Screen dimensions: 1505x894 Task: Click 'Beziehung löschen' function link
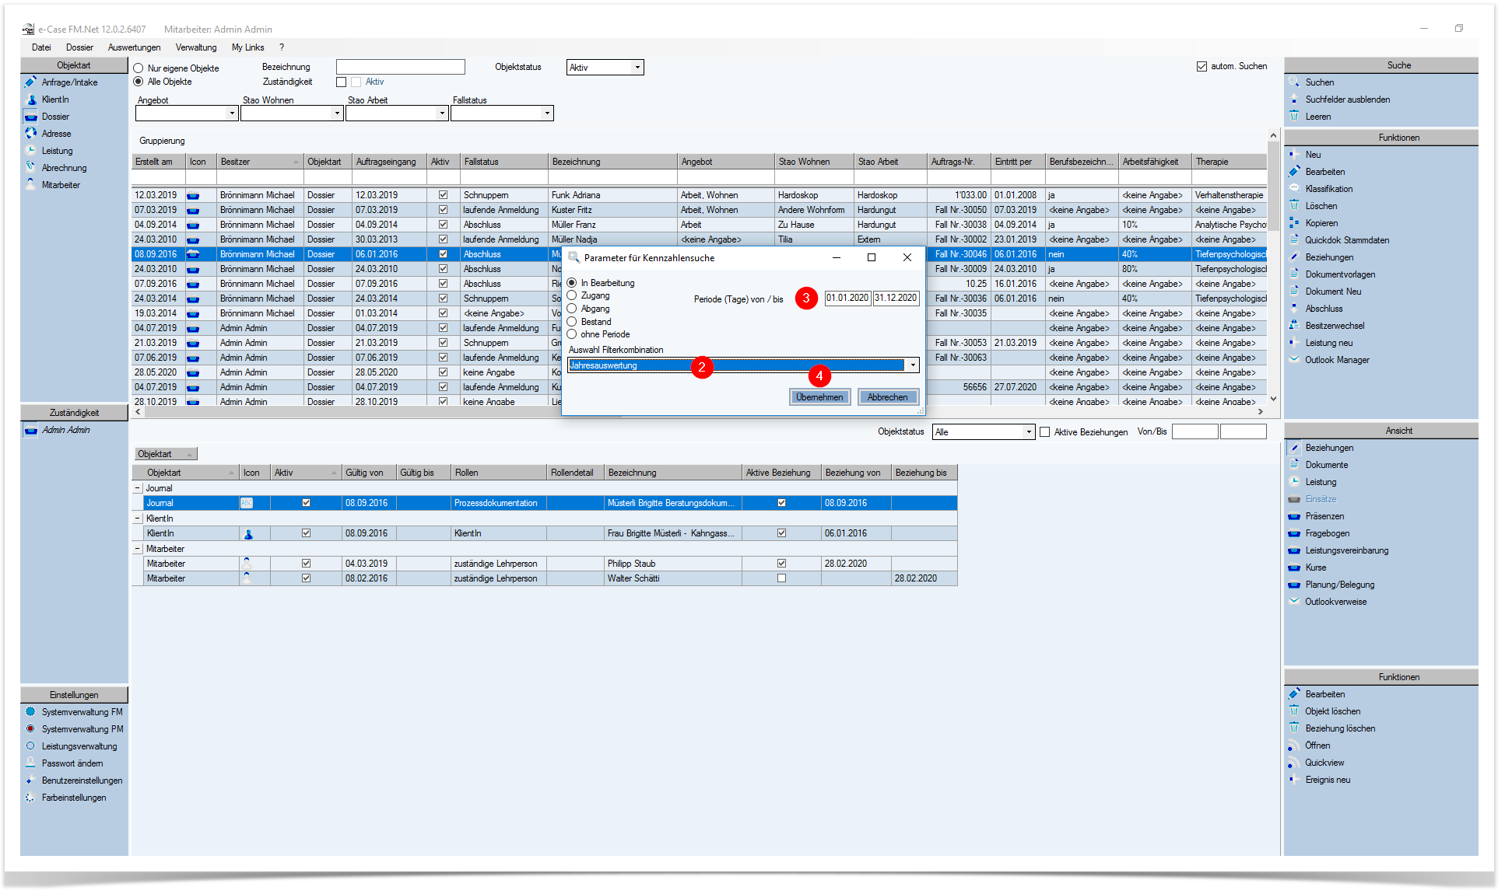(1340, 728)
